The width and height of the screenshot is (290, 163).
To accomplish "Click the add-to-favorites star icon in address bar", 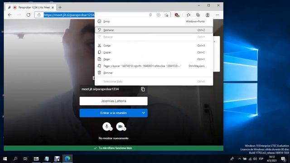I will (166, 15).
